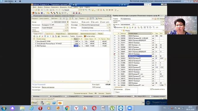The width and height of the screenshot is (198, 111).
Task: Toggle the бух. учете checkbox
Action: [x=92, y=22]
